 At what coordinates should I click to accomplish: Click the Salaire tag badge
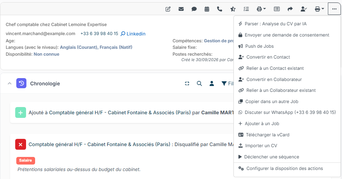26,161
